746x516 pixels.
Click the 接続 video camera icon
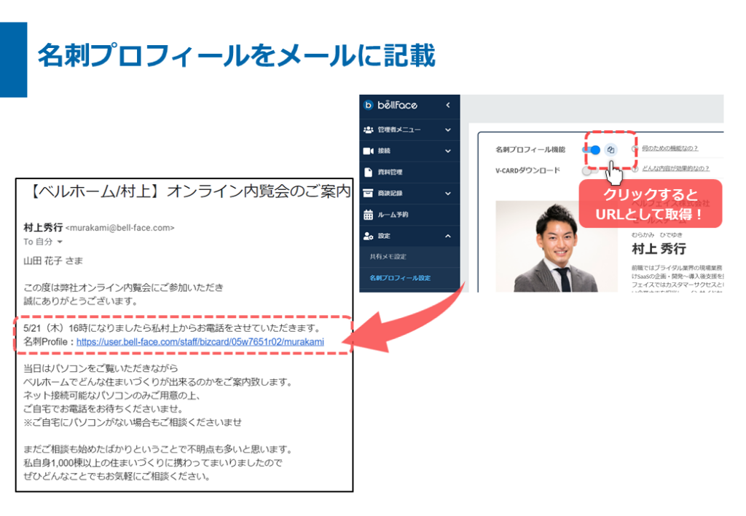368,151
